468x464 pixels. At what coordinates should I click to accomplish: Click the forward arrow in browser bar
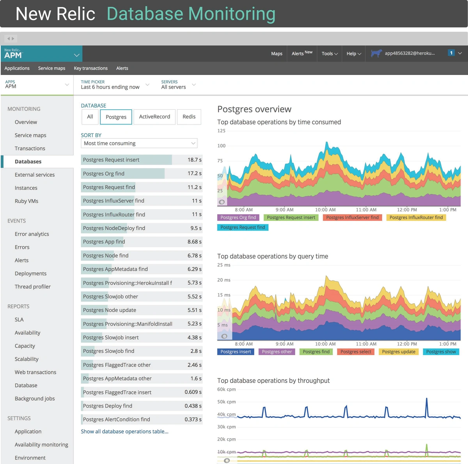click(x=13, y=39)
